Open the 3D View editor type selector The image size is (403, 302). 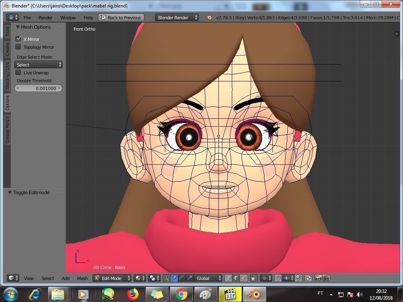click(13, 278)
